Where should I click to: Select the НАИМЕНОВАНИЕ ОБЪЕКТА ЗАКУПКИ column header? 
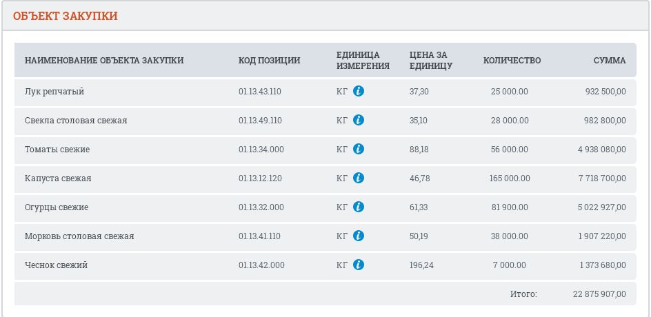(104, 61)
